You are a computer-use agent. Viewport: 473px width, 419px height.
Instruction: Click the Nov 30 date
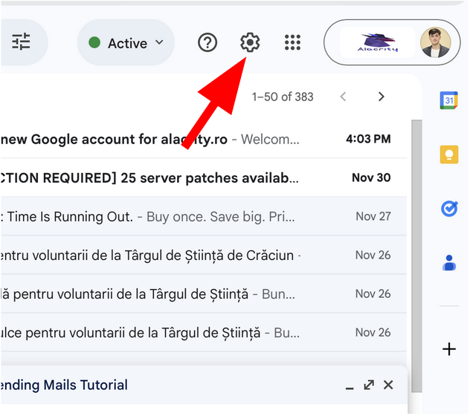(x=371, y=178)
